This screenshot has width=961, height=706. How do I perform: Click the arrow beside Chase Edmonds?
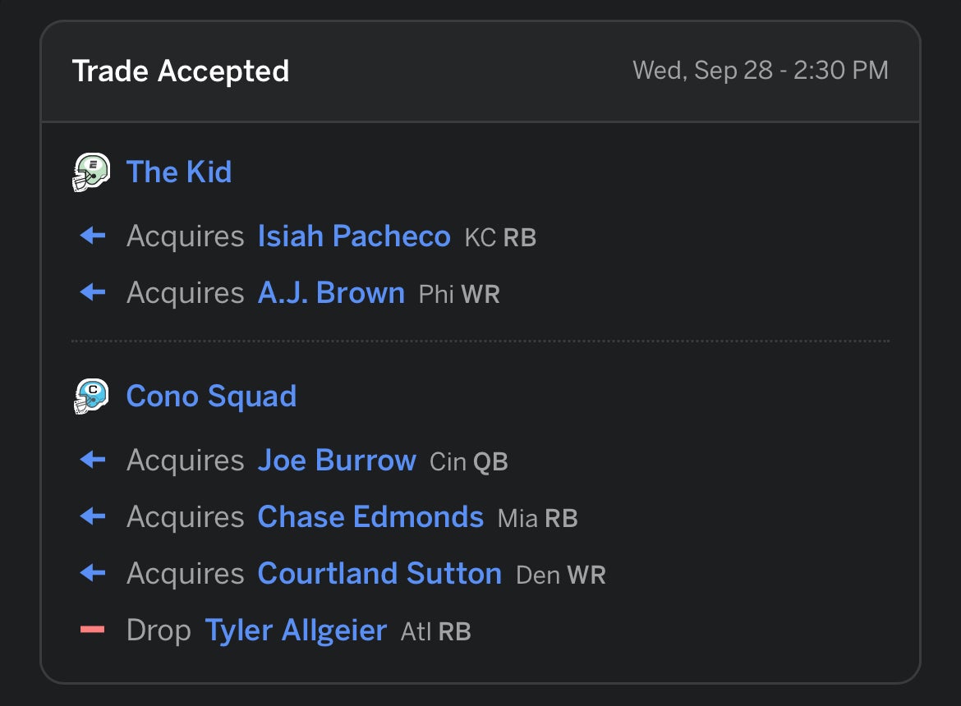pyautogui.click(x=93, y=517)
